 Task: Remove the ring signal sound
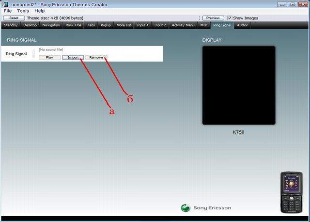pyautogui.click(x=96, y=57)
